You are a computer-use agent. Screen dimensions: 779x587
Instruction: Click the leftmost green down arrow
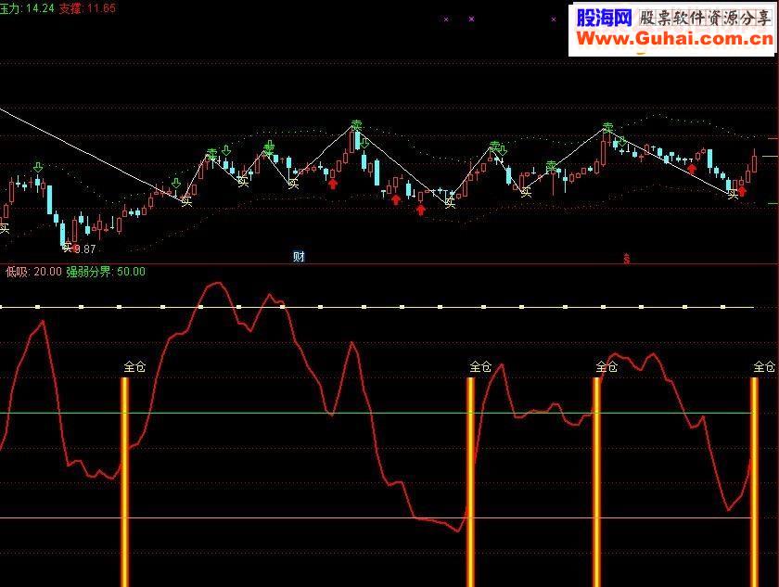click(x=38, y=167)
